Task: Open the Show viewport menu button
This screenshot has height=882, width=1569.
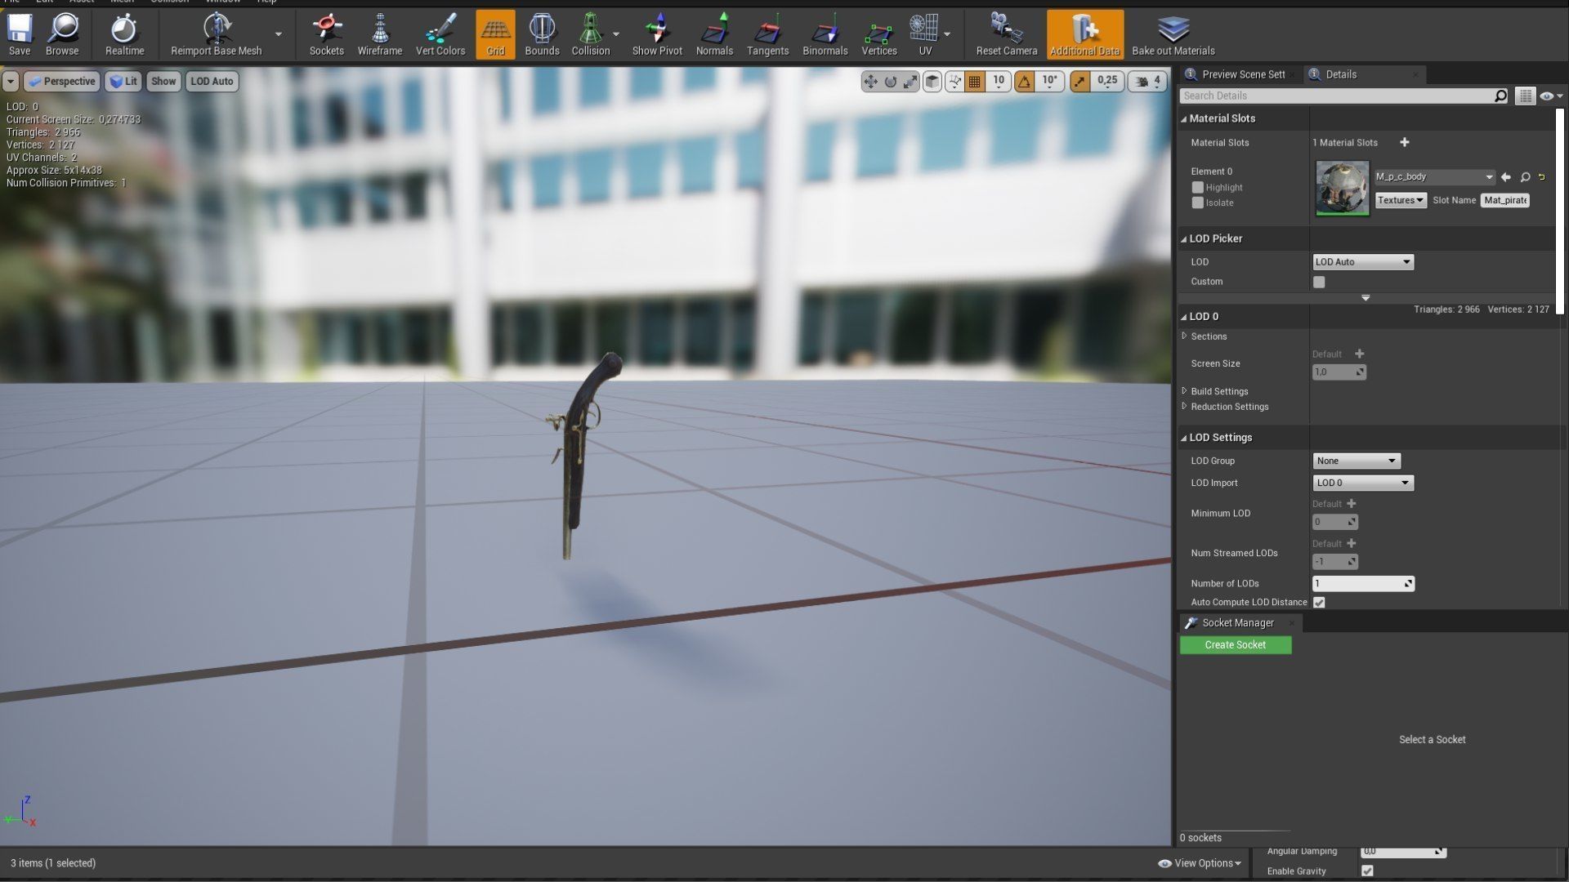Action: (163, 81)
